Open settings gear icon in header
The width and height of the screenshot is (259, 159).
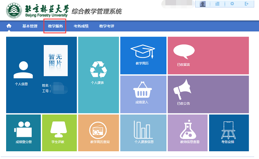tap(232, 4)
